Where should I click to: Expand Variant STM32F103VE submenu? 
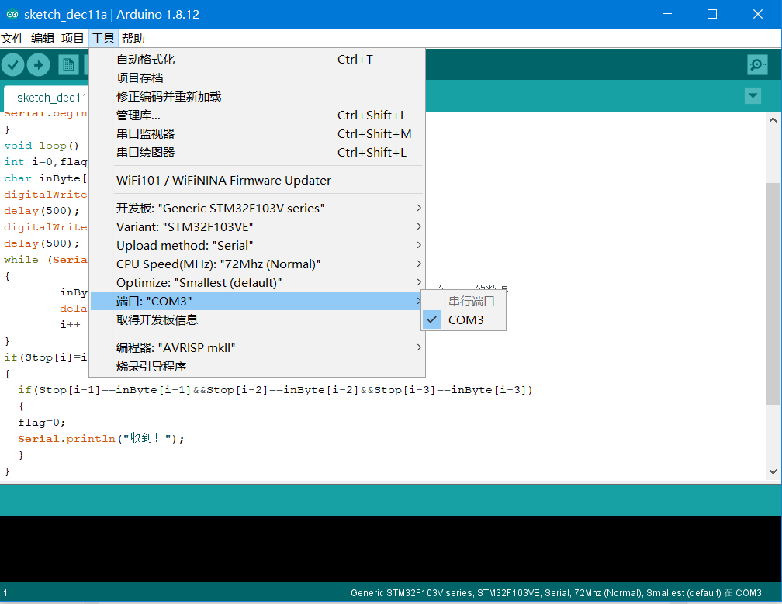(257, 226)
